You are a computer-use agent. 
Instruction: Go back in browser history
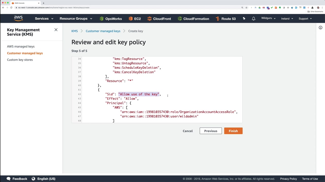[x=3, y=8]
